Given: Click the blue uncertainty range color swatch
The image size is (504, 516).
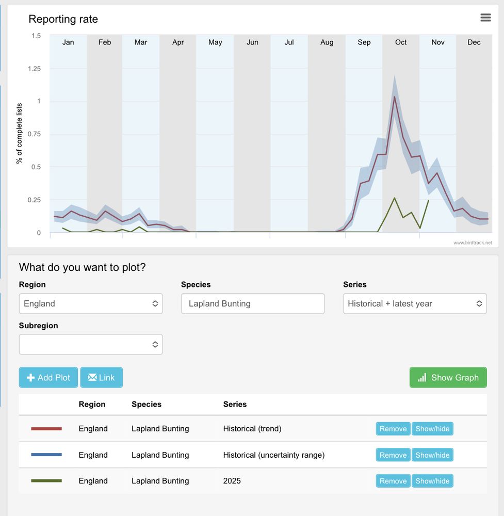Looking at the screenshot, I should point(46,455).
